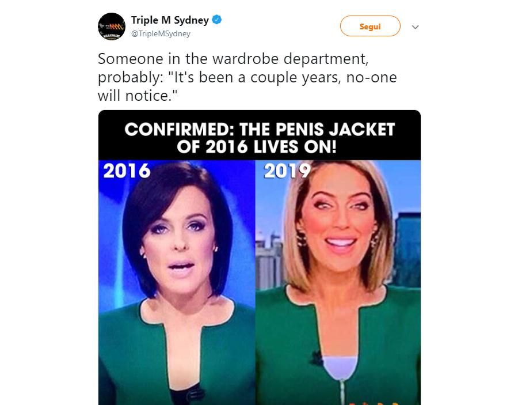Click the black lapel microphone in the 2016 photo
The width and height of the screenshot is (518, 405).
coord(195,393)
